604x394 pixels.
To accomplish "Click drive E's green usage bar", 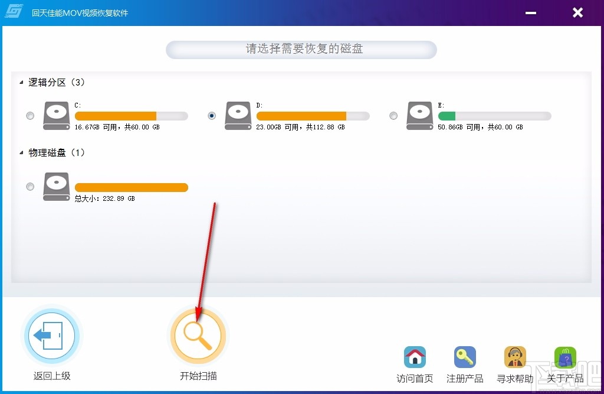I will click(448, 116).
